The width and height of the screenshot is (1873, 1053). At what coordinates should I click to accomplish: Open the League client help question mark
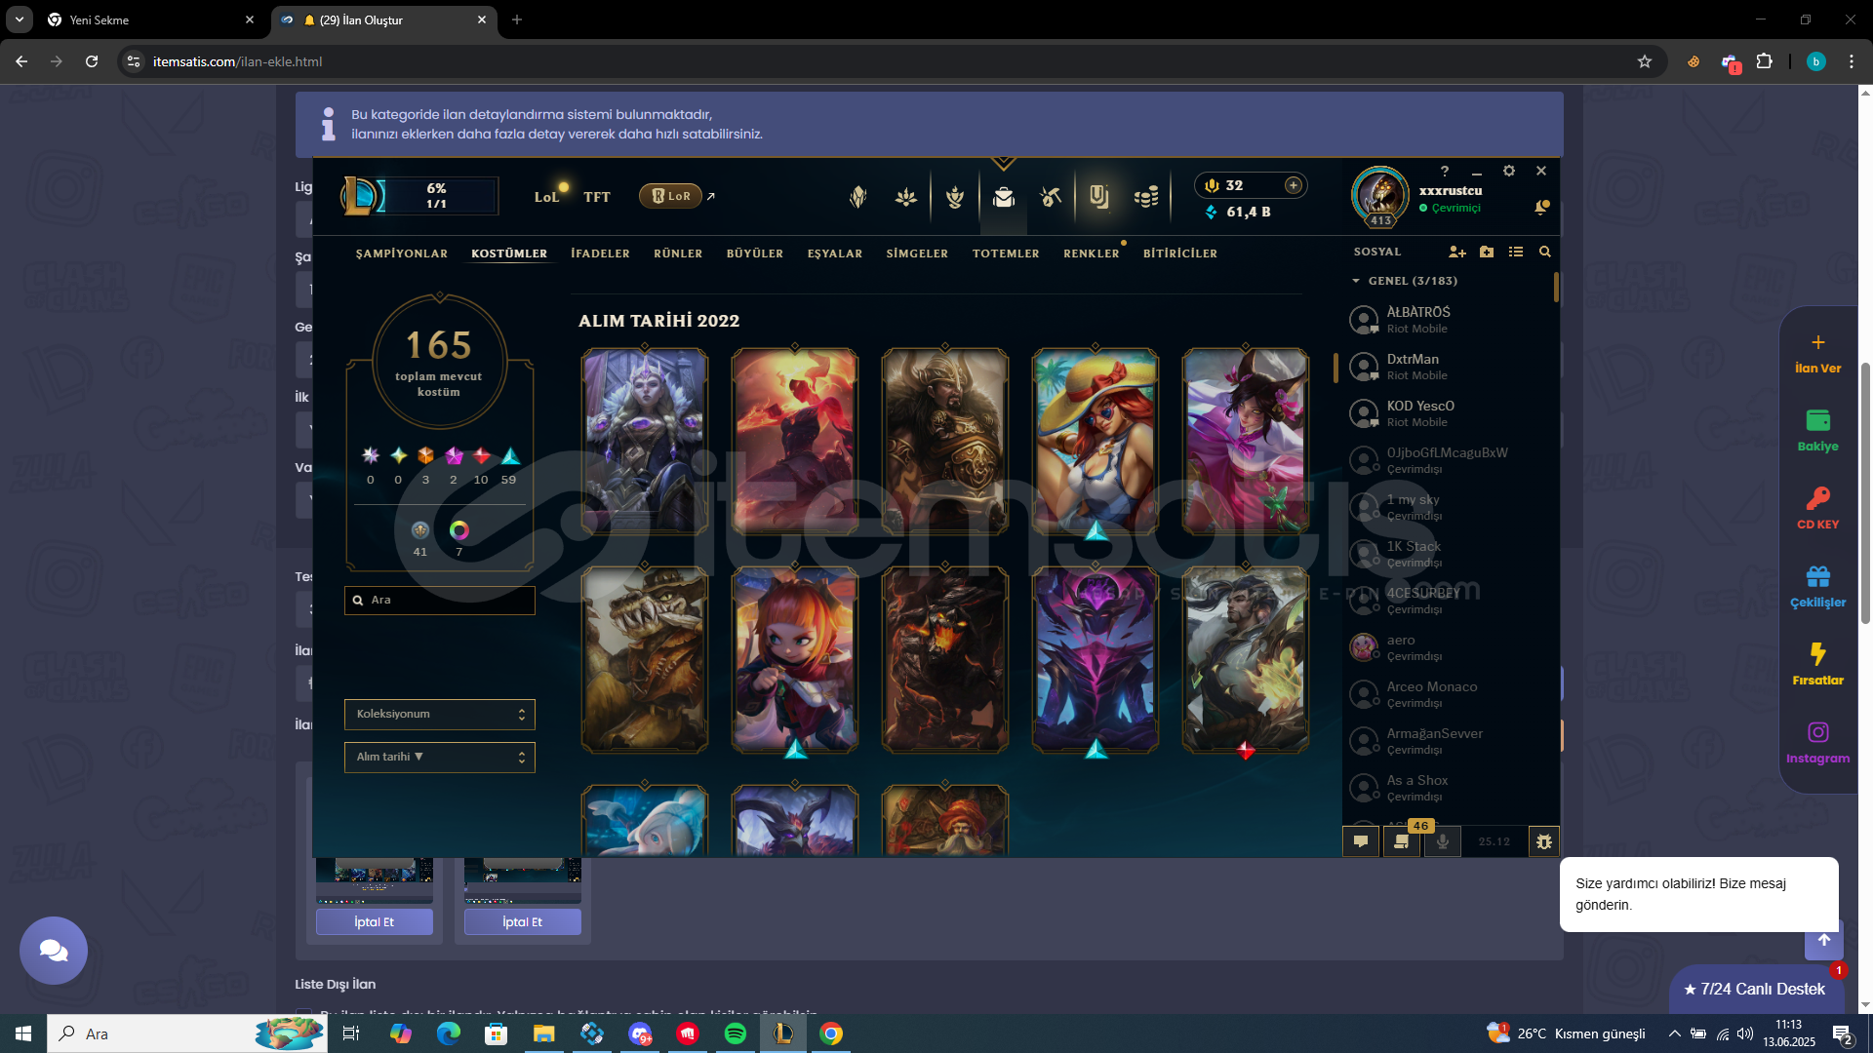[x=1445, y=171]
